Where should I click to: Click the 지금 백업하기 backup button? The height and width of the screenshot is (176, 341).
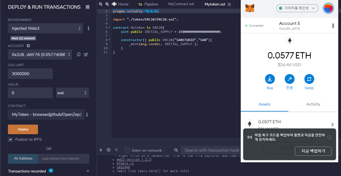[x=313, y=151]
